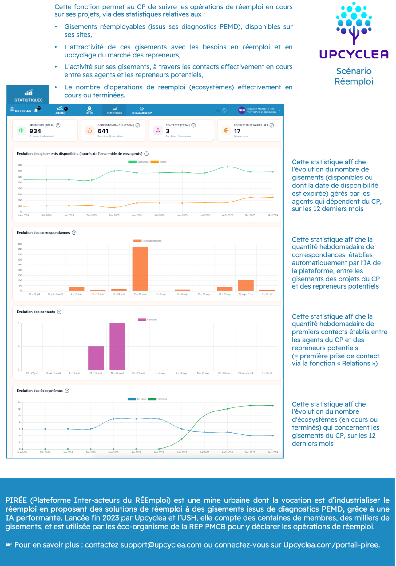The width and height of the screenshot is (396, 566).
Task: Click the support@upcyclea.com email link
Action: tap(161, 545)
